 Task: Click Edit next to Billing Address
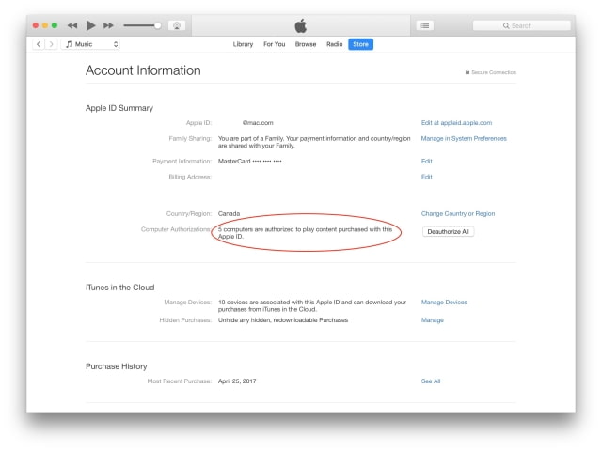coord(426,177)
